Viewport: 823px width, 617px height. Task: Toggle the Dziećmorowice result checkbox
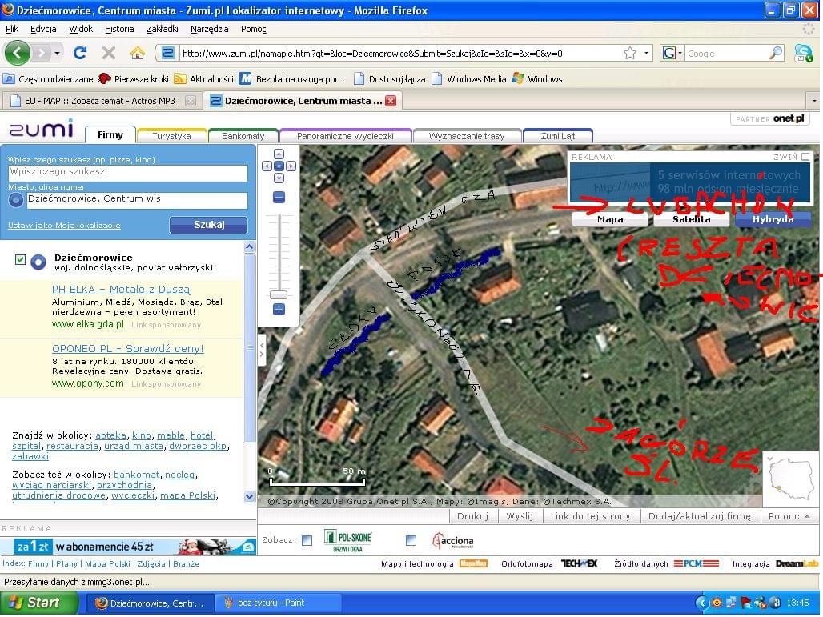coord(20,259)
